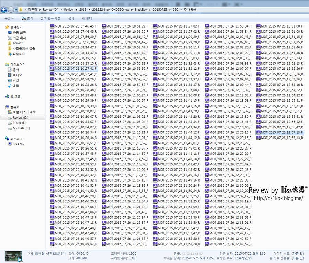Click 선택 항목 재생 (Play selection)
Screen dimensions: 309x263
pos(50,18)
